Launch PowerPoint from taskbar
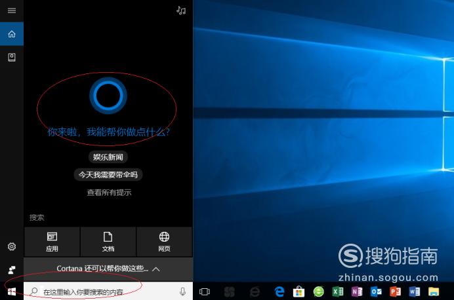The width and height of the screenshot is (454, 300). 395,291
